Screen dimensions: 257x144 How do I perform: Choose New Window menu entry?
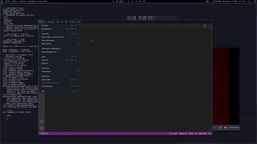coord(59,29)
